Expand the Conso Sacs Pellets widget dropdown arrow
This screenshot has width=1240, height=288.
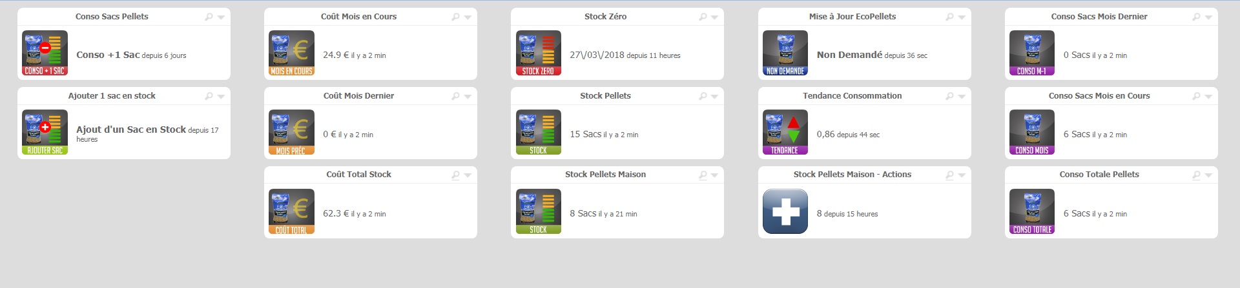(x=221, y=17)
